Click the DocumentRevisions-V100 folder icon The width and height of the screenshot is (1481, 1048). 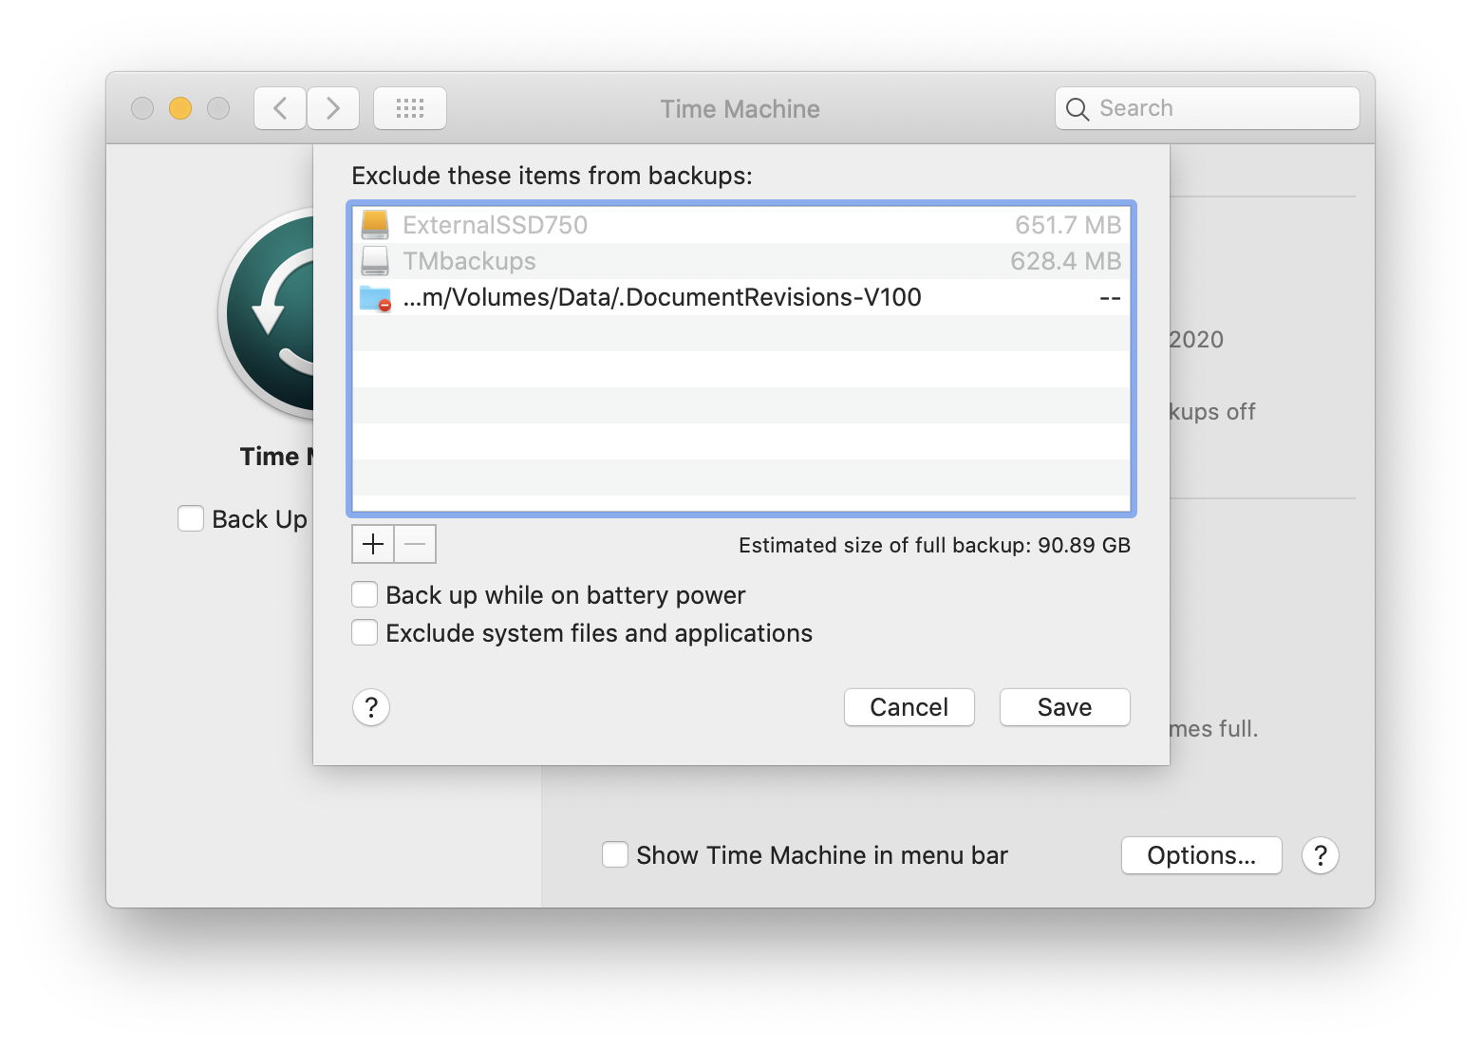click(x=375, y=298)
